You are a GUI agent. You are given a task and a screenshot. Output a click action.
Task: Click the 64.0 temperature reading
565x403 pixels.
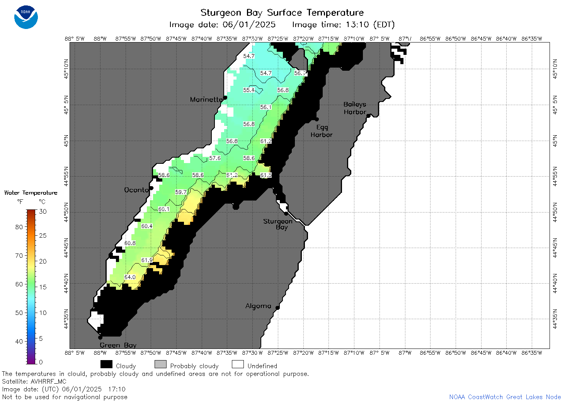click(130, 277)
